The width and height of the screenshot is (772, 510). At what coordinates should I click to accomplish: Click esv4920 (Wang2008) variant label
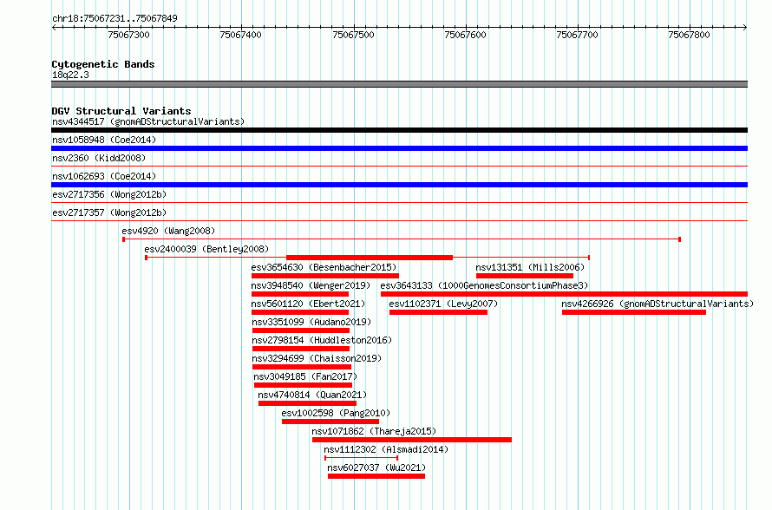[x=168, y=231]
